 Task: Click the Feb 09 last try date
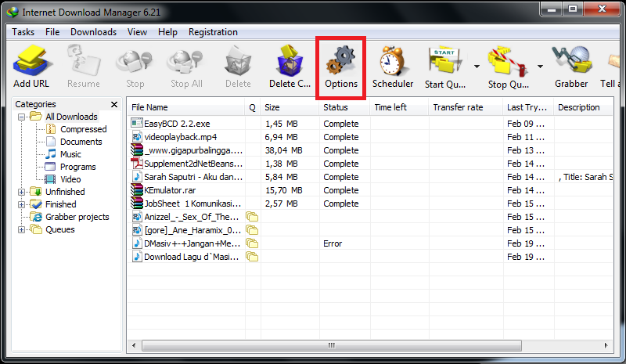[x=525, y=124]
